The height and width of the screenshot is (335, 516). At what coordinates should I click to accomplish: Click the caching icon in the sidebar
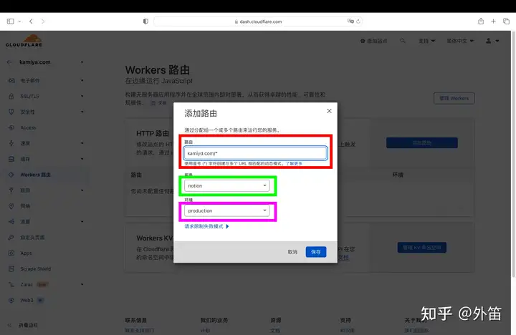coord(11,159)
